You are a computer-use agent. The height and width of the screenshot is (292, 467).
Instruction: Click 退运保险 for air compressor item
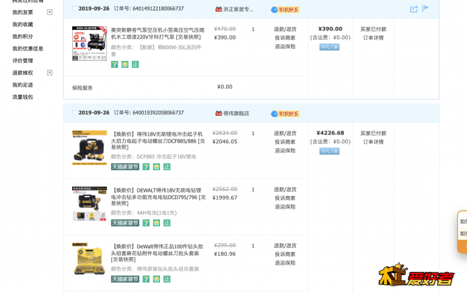point(285,47)
